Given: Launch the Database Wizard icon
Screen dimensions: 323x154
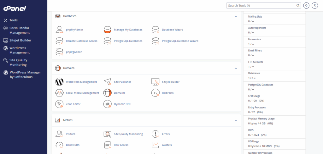Looking at the screenshot, I should click(156, 30).
